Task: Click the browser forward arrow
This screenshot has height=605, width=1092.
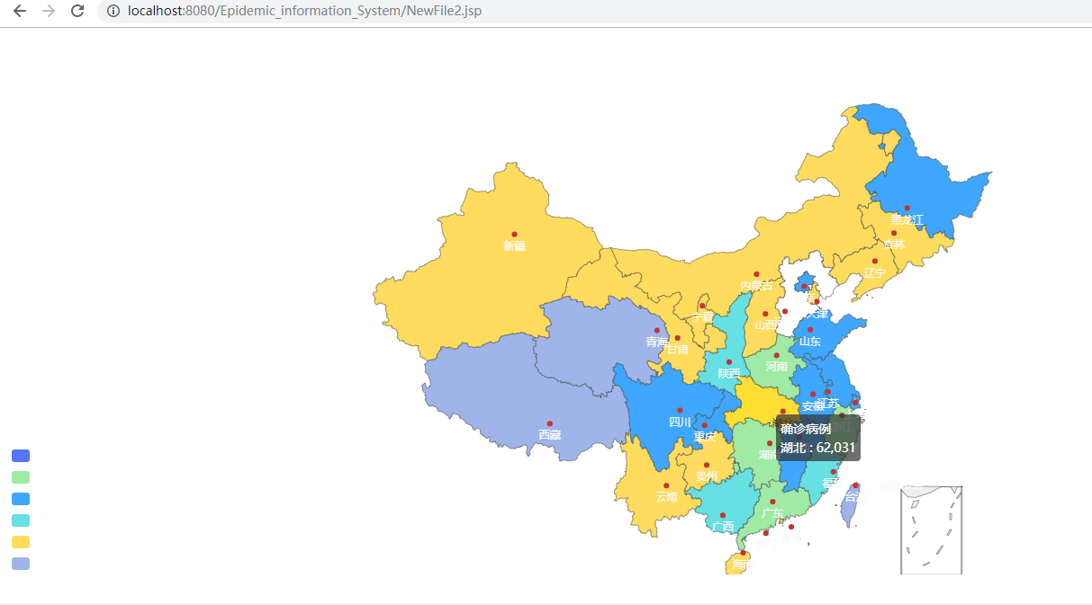Action: click(x=49, y=11)
